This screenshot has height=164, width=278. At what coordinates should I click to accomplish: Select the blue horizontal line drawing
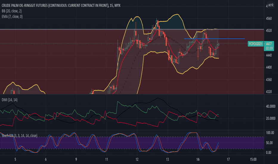pyautogui.click(x=214, y=39)
